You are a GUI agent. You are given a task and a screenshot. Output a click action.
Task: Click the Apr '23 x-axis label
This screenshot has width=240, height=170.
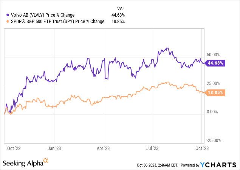pos(103,148)
